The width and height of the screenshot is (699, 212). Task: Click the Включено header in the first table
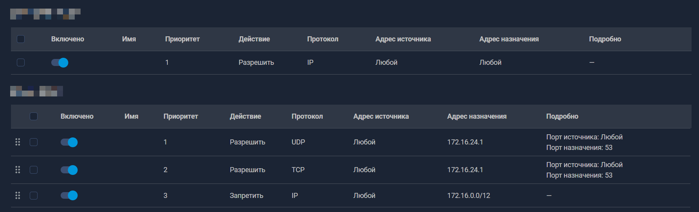(68, 39)
